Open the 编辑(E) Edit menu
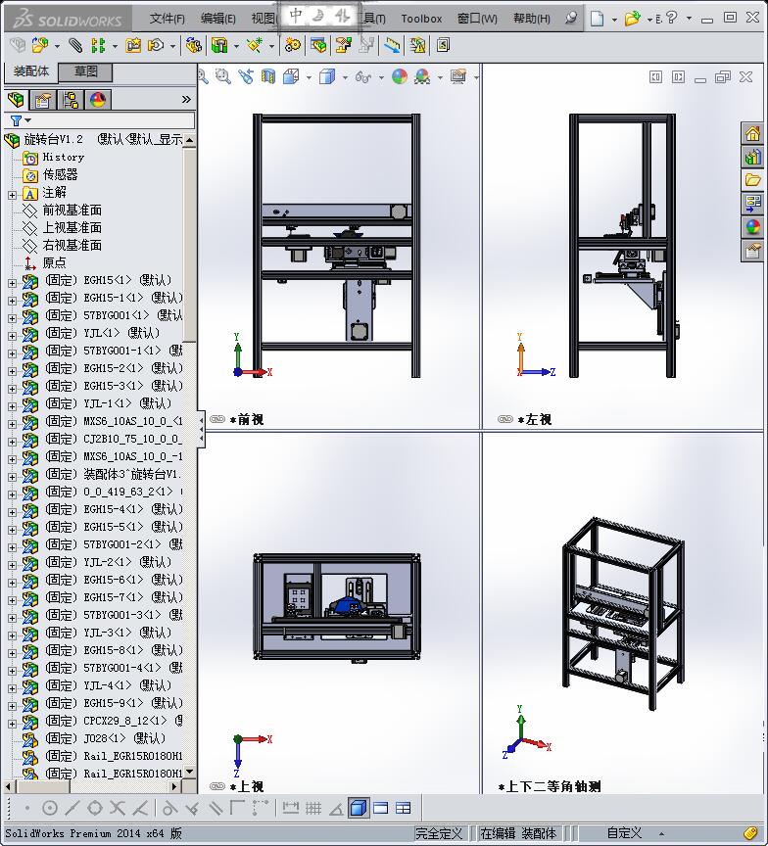This screenshot has height=846, width=768. 217,19
